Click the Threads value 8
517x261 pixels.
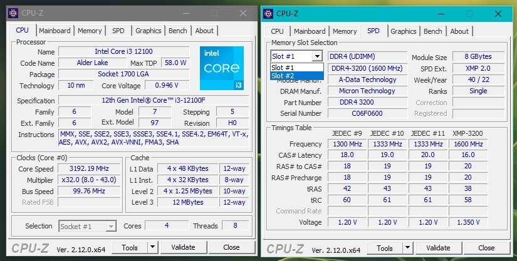tap(235, 225)
